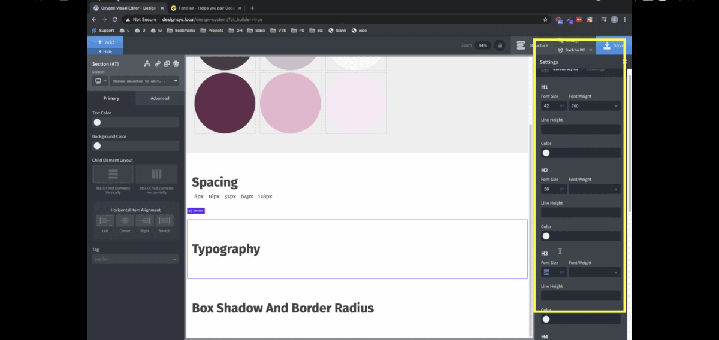This screenshot has width=719, height=340.
Task: Switch to the Advanced tab
Action: pos(159,98)
